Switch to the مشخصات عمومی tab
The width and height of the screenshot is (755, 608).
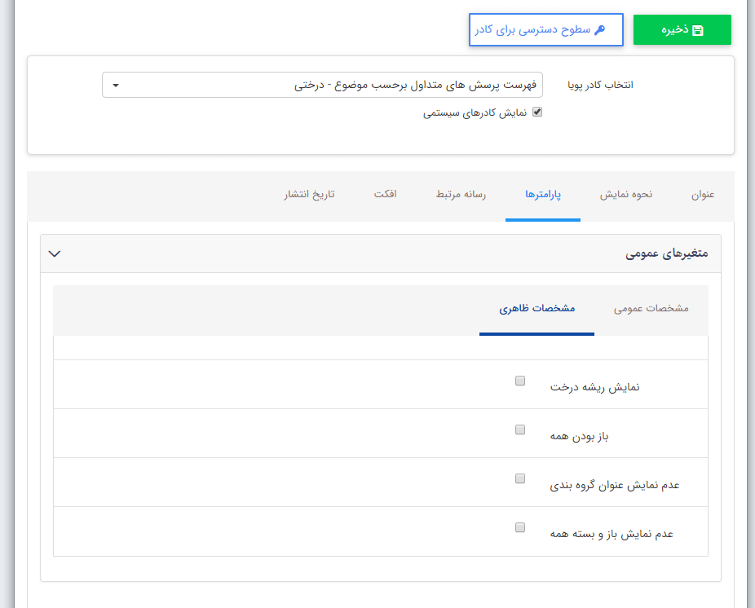[x=651, y=310]
